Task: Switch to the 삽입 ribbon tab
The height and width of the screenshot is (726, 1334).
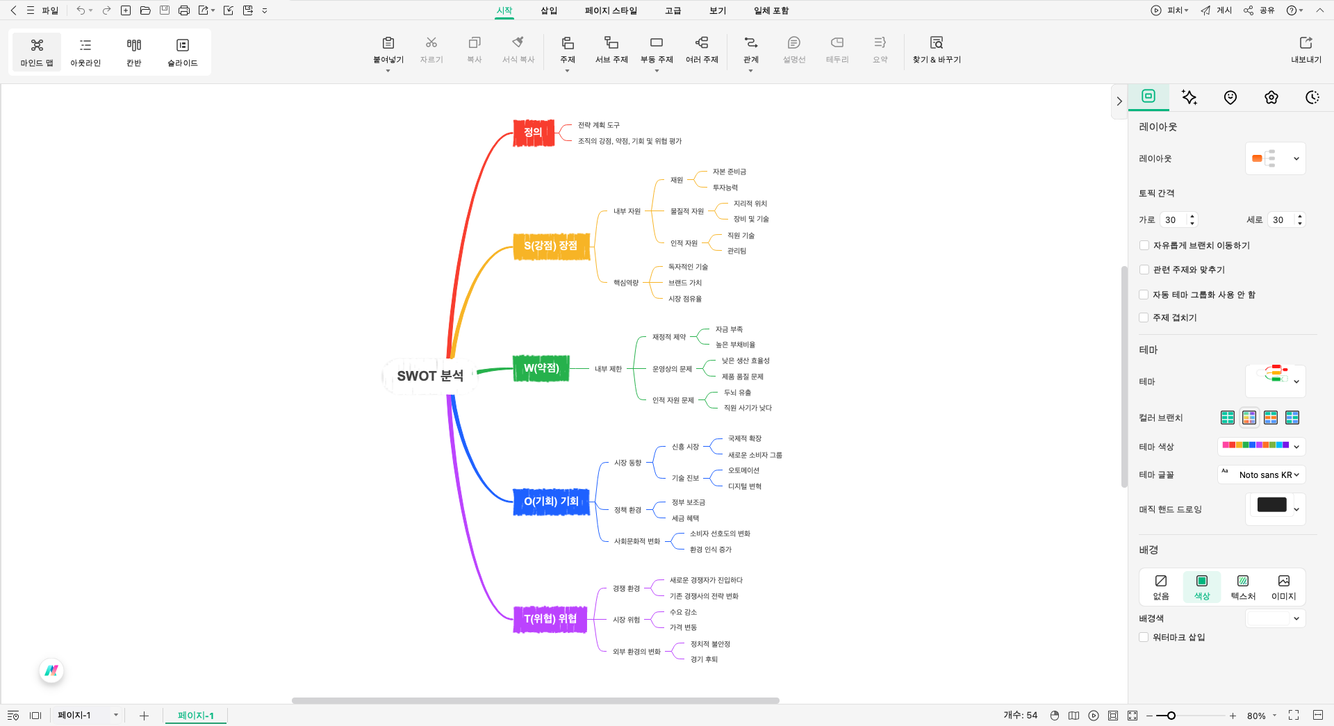Action: click(548, 10)
